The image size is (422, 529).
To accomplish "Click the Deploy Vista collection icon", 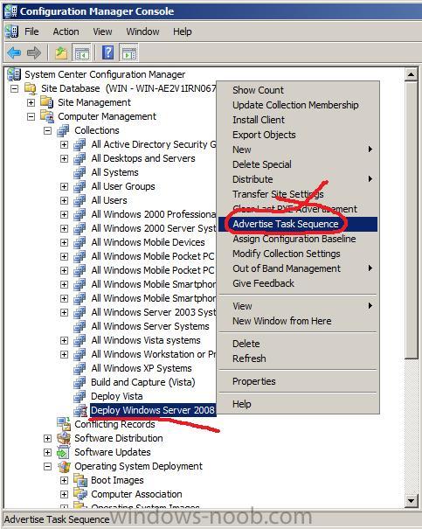I will pyautogui.click(x=80, y=396).
